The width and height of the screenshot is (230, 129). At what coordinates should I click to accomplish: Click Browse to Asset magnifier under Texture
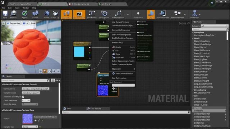pos(39,120)
